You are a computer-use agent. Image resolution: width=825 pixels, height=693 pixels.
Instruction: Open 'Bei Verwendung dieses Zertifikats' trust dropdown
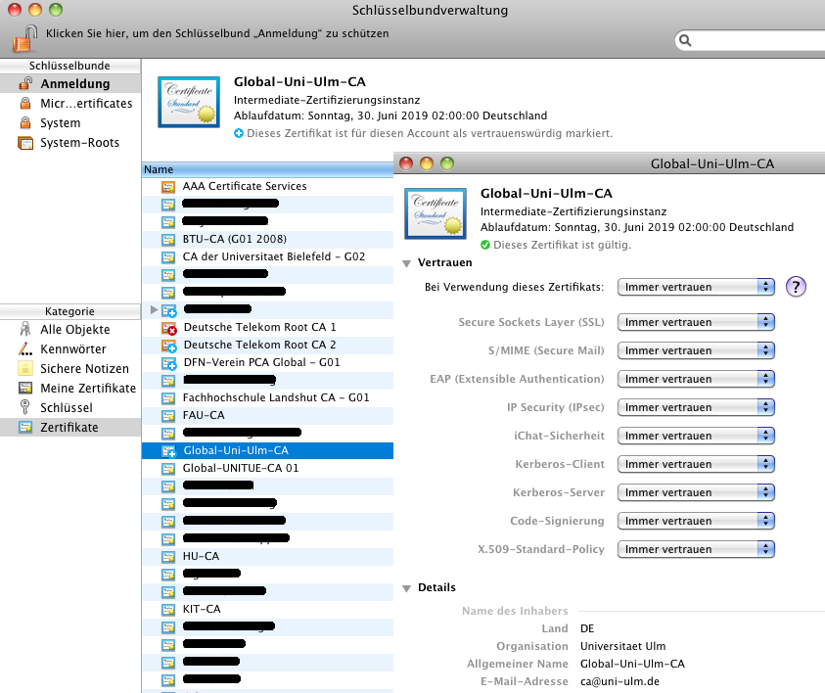(x=696, y=287)
